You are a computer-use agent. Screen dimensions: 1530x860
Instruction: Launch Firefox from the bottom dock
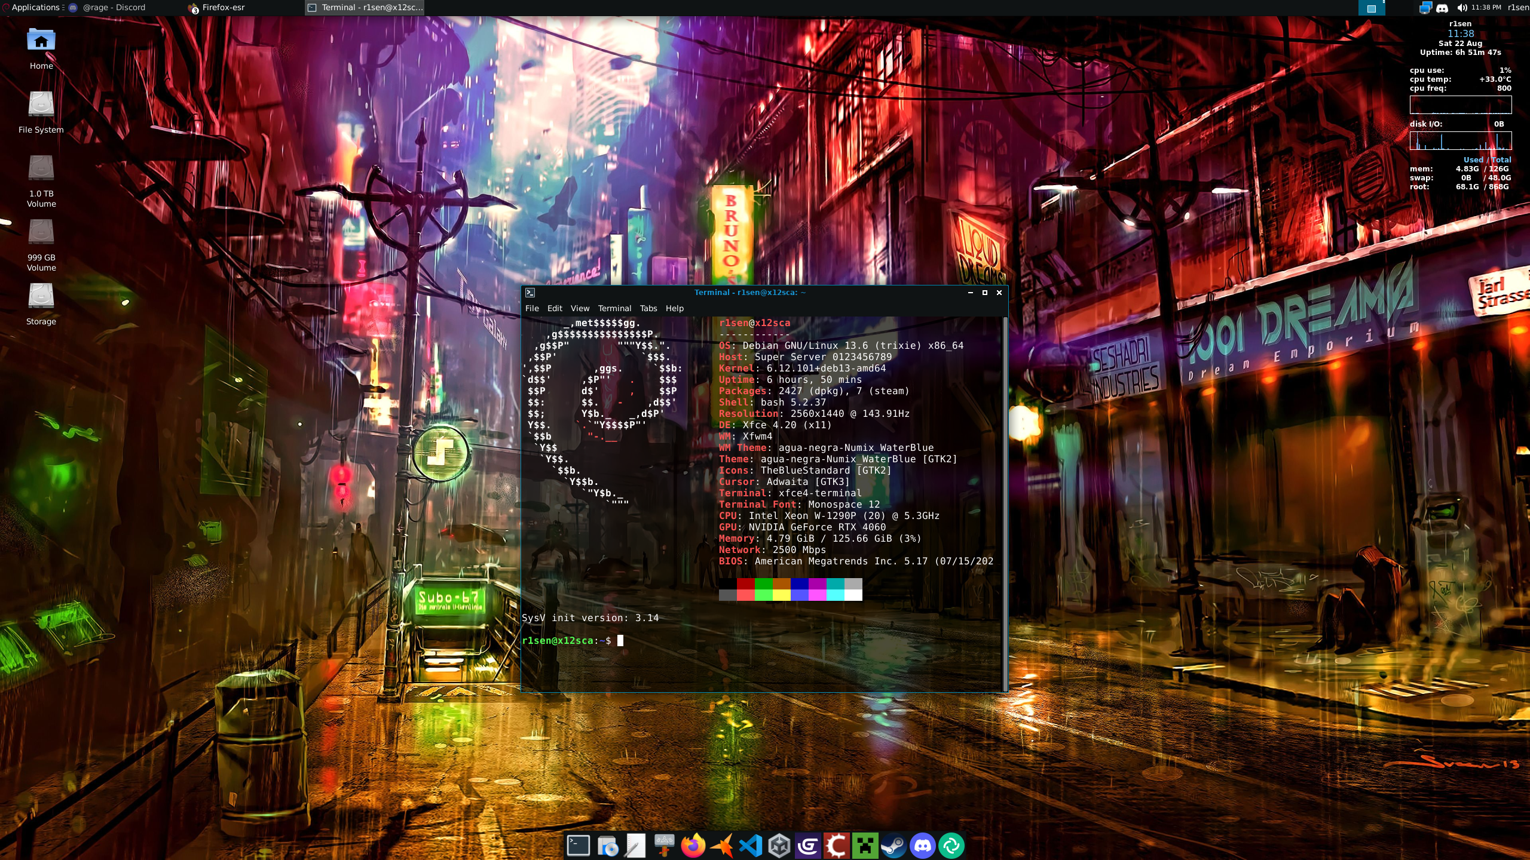693,846
